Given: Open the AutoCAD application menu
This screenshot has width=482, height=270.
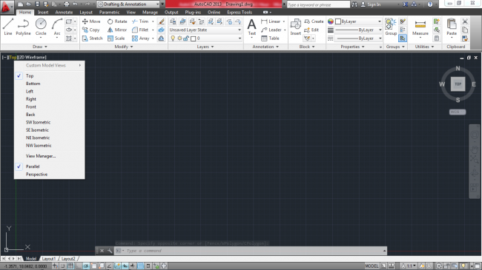Looking at the screenshot, I should click(6, 7).
